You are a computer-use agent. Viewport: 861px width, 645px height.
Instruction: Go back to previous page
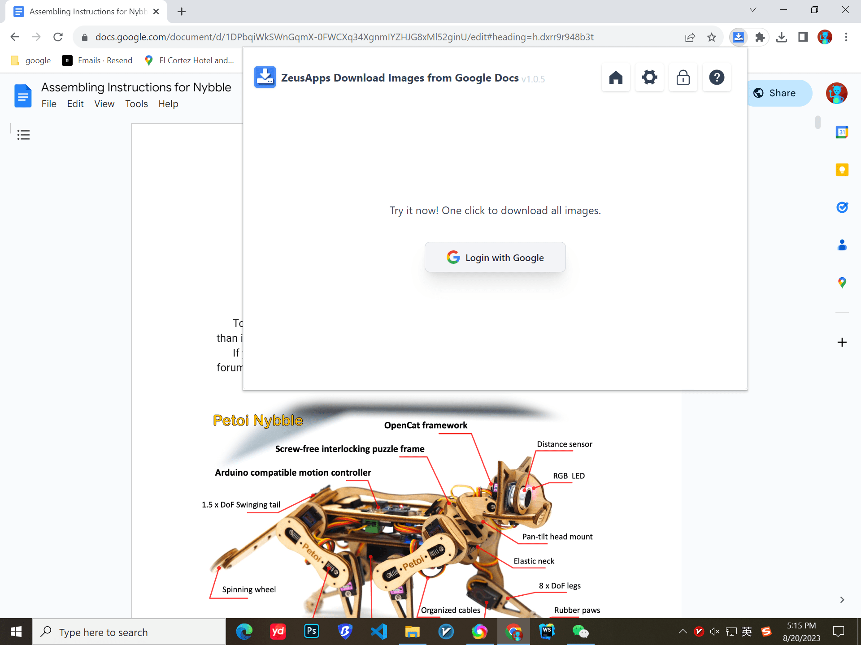[15, 37]
